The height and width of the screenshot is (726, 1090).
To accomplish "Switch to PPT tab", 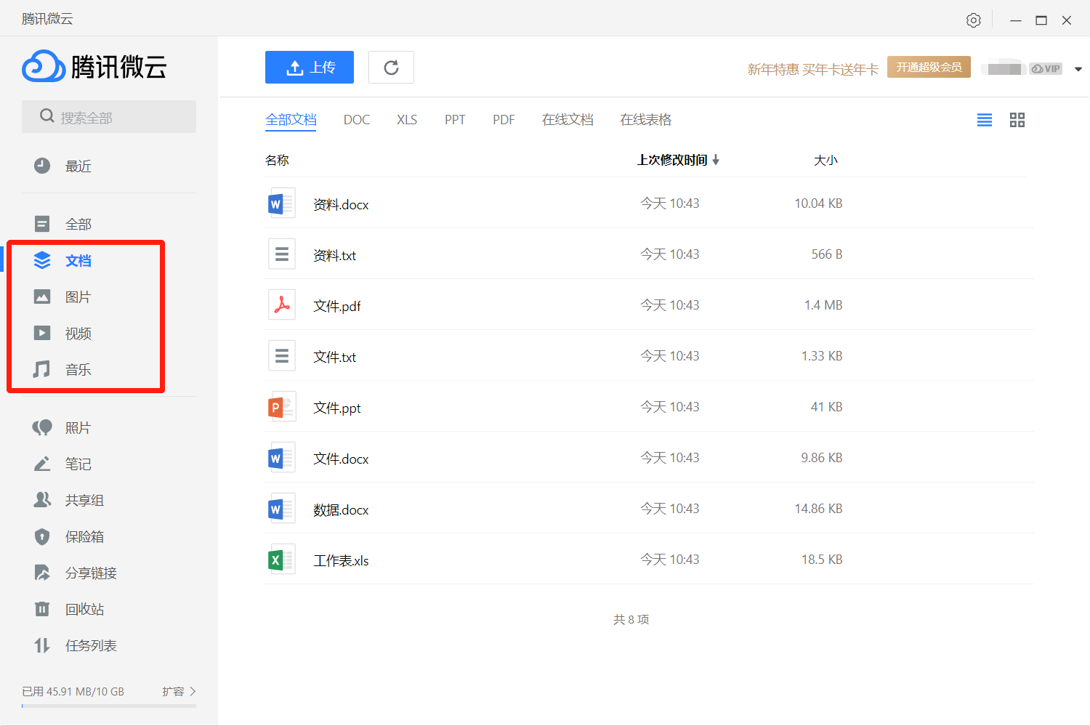I will 455,120.
